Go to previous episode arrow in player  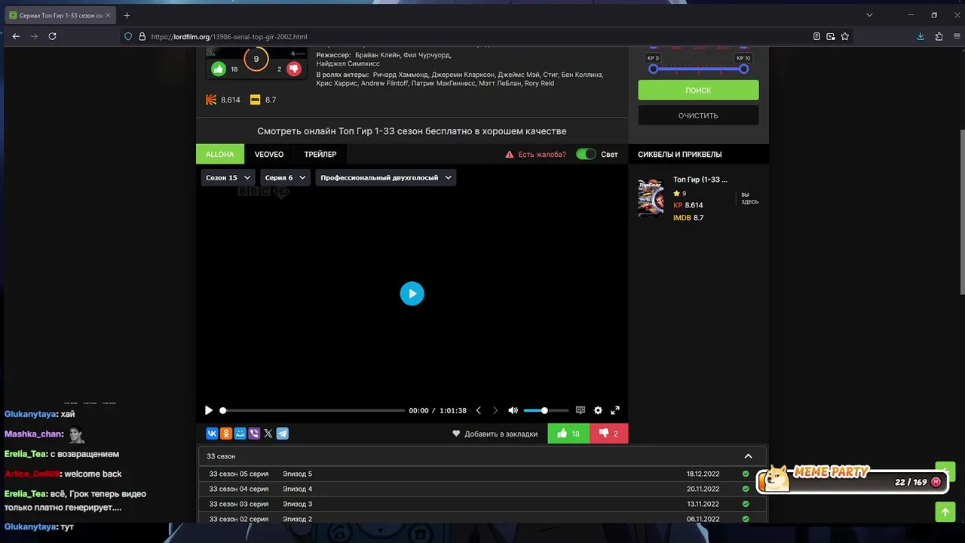tap(478, 410)
